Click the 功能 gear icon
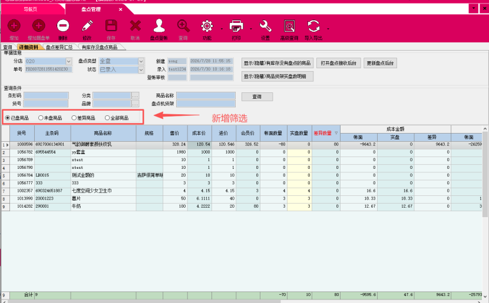This screenshot has height=303, width=489. tap(207, 26)
